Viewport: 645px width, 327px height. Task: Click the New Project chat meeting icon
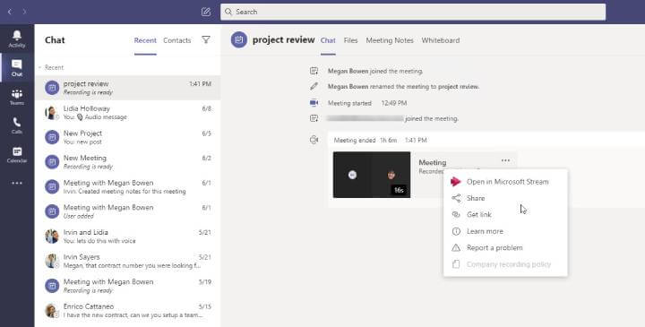[52, 137]
